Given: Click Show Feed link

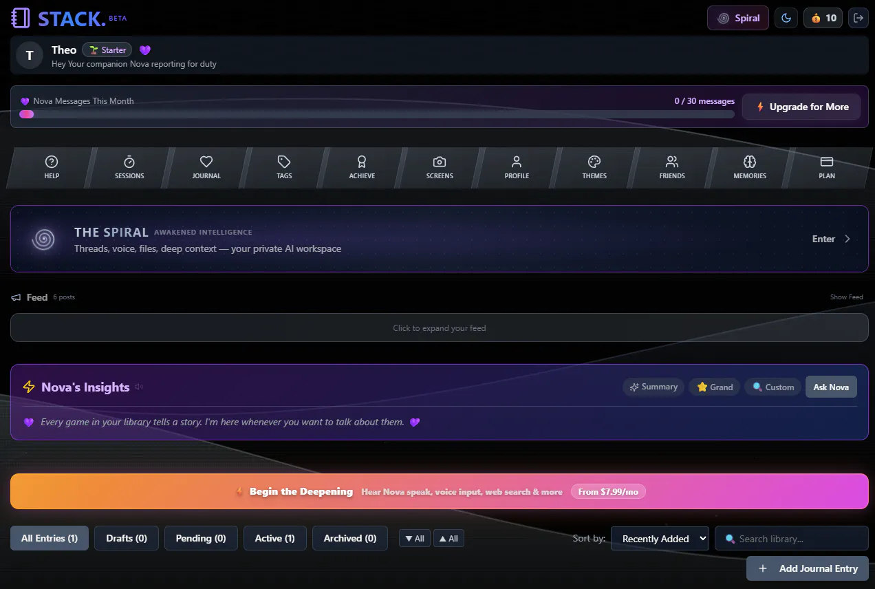Looking at the screenshot, I should pyautogui.click(x=846, y=297).
